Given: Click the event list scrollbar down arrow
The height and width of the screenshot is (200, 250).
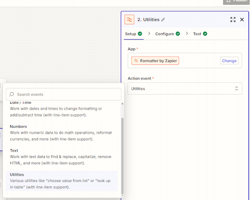Looking at the screenshot, I should [123, 196].
